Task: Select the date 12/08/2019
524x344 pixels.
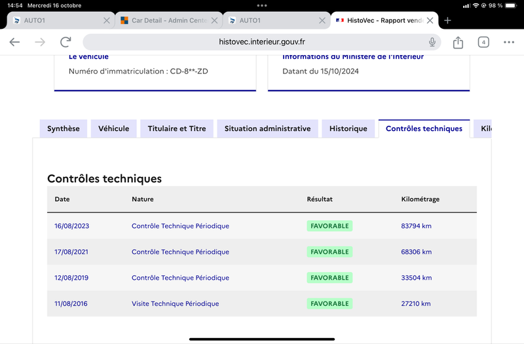Action: 71,278
